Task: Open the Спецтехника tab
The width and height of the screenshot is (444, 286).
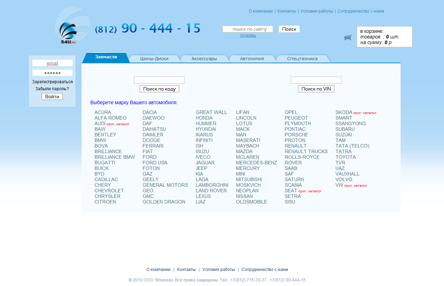Action: tap(302, 59)
